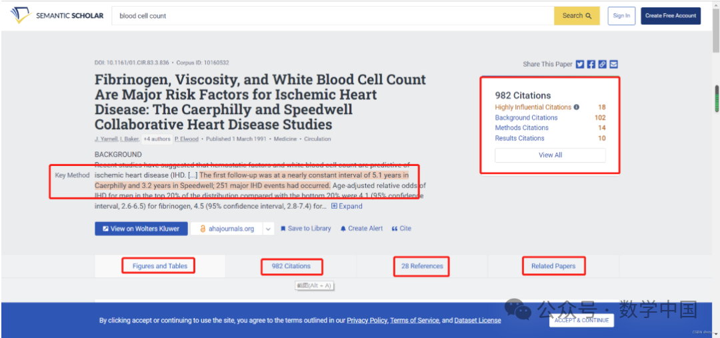Open Background Citations link
This screenshot has width=720, height=338.
click(x=526, y=117)
